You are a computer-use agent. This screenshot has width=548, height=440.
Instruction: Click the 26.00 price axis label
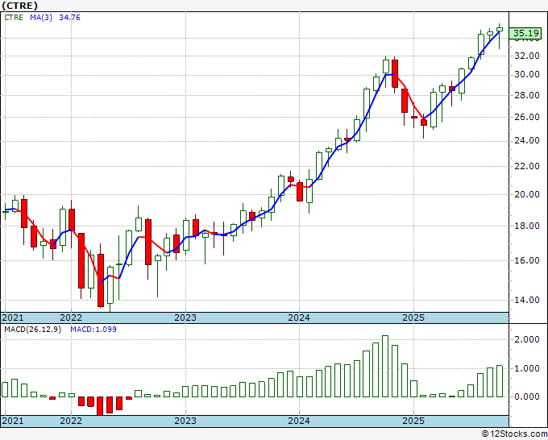tap(527, 117)
